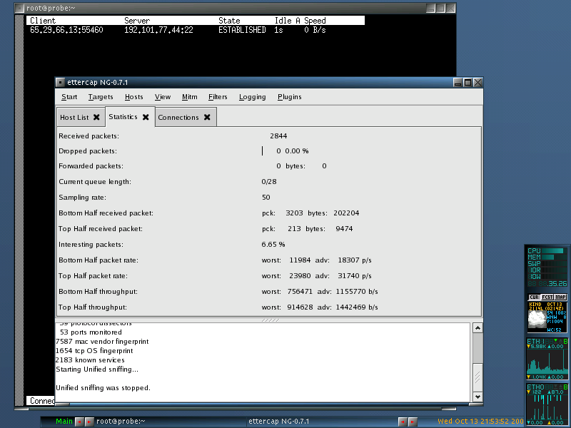Click server address 192.101.77.44:22 in terminal
Screen dimensions: 571x428
[x=158, y=30]
